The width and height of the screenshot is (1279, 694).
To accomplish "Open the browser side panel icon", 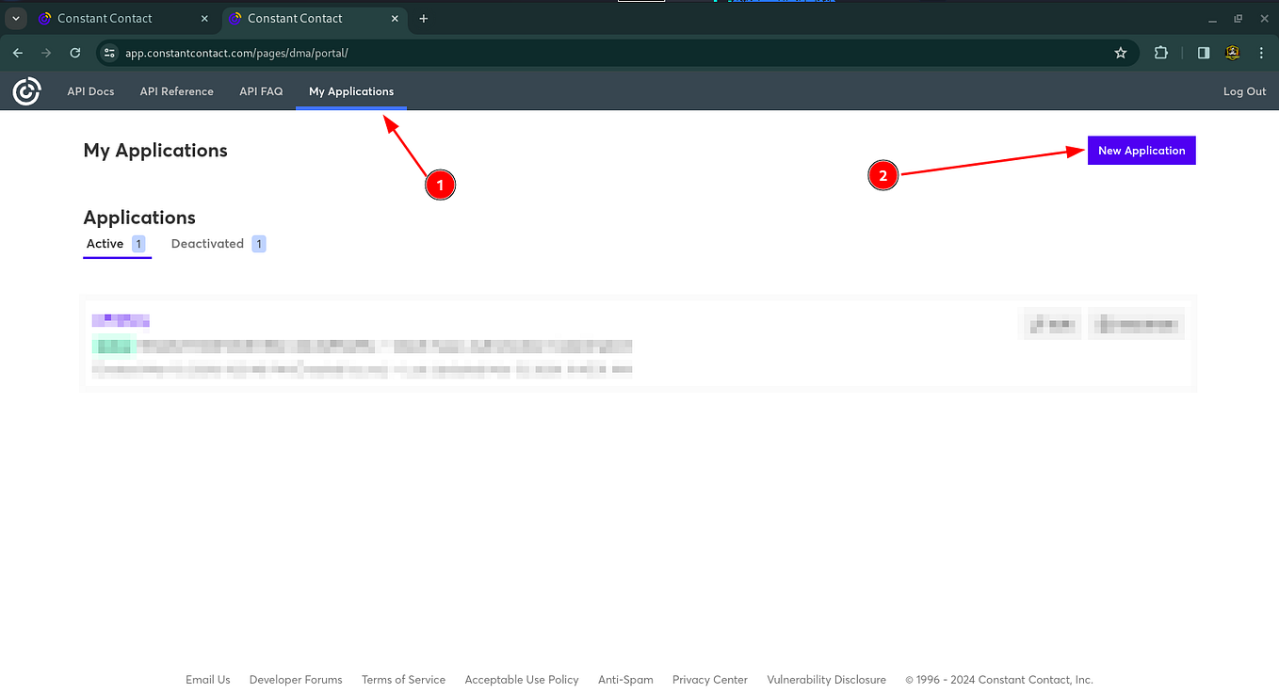I will [x=1203, y=53].
